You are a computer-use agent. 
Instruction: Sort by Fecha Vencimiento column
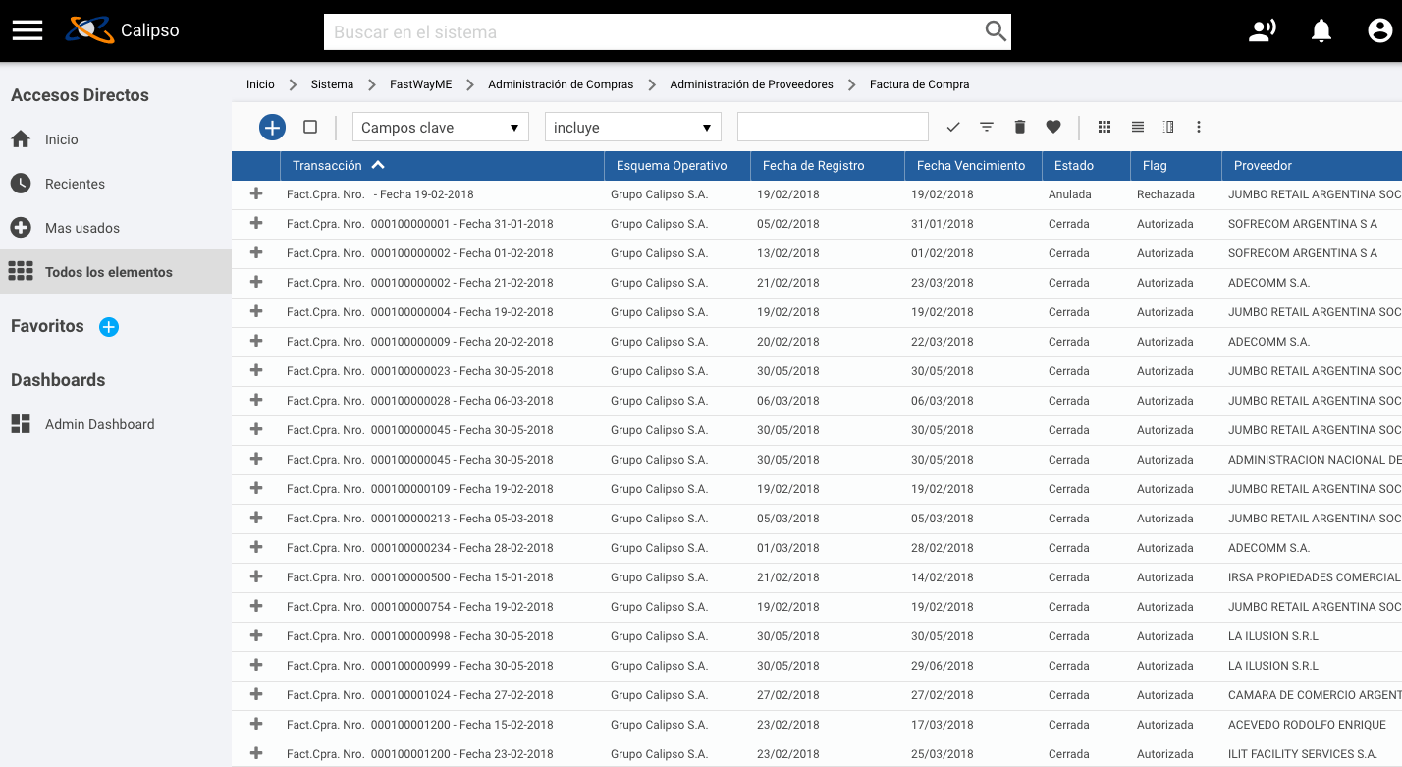point(973,166)
